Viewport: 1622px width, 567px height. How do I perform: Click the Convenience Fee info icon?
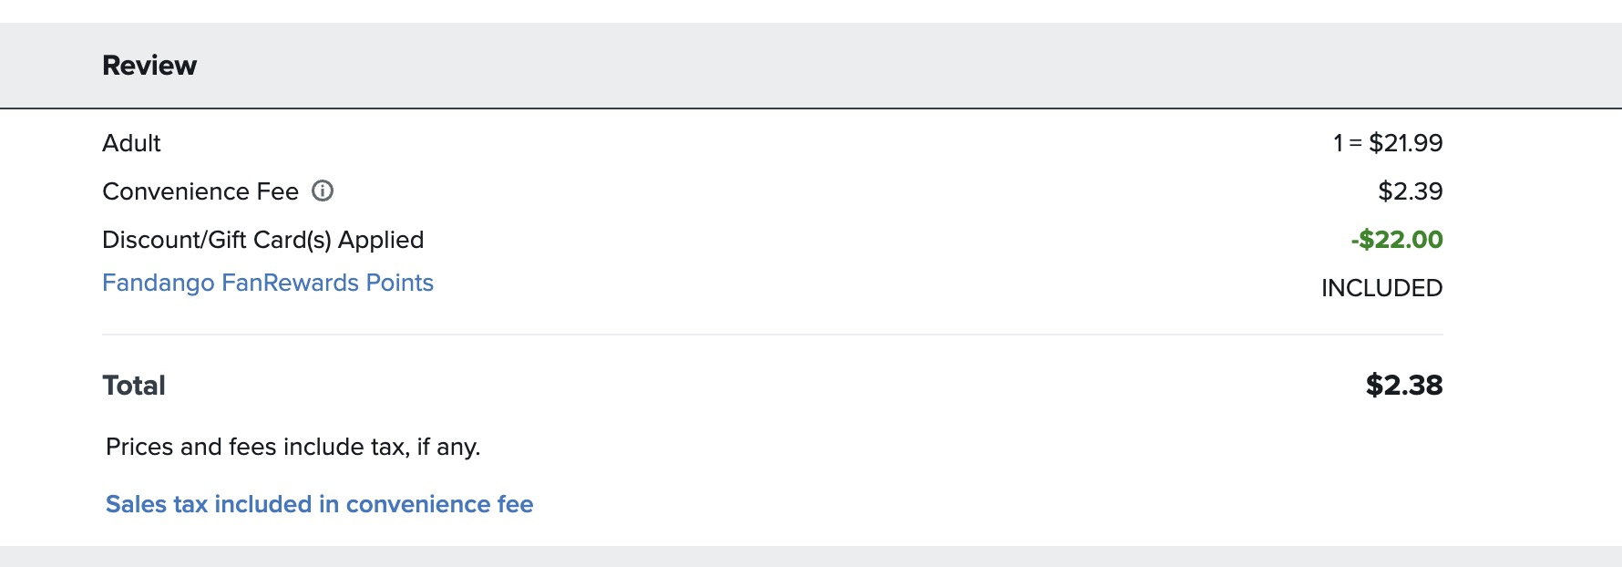(x=323, y=191)
